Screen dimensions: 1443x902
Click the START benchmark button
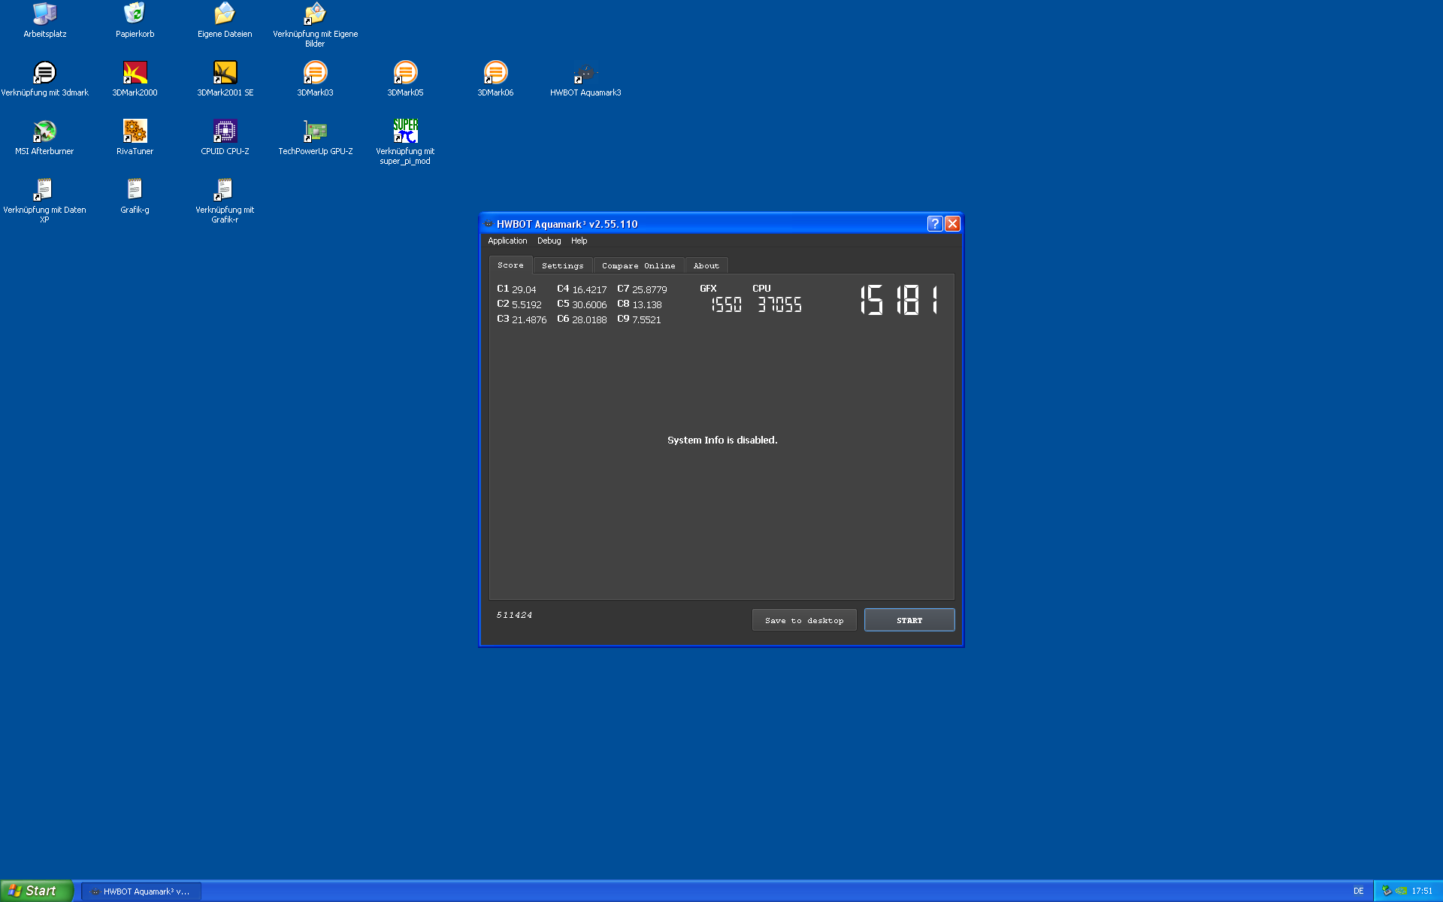click(909, 620)
